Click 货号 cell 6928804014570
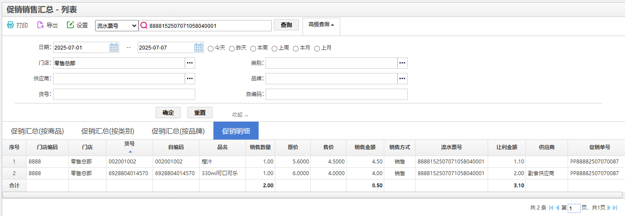The height and width of the screenshot is (216, 625). pyautogui.click(x=130, y=173)
